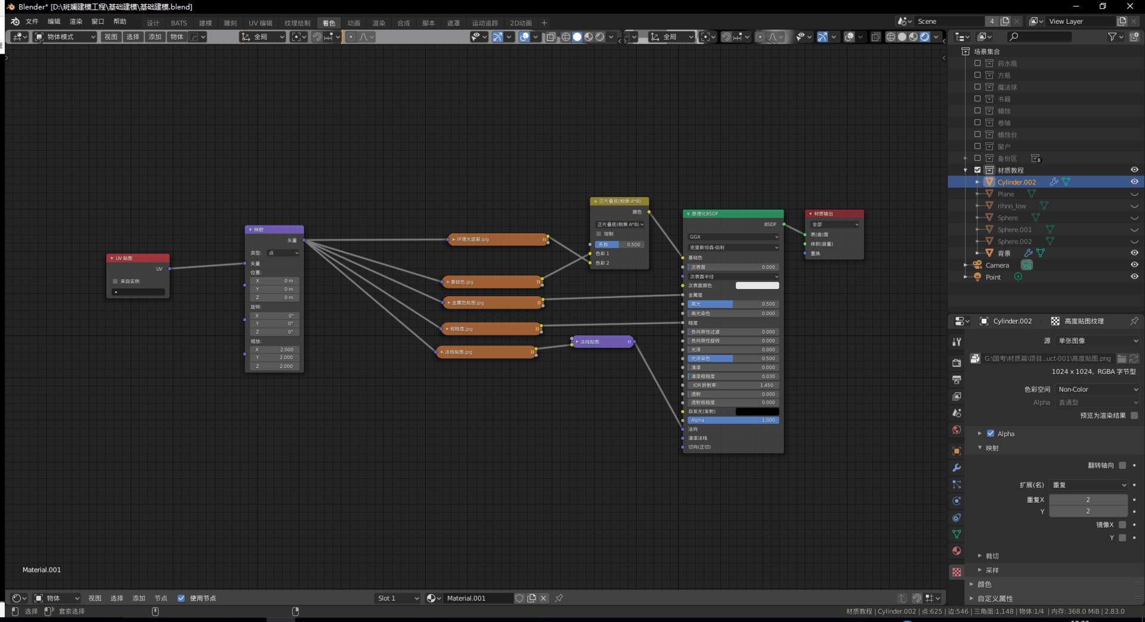
Task: Enable the 药水瓶 collection checkbox
Action: coord(977,63)
